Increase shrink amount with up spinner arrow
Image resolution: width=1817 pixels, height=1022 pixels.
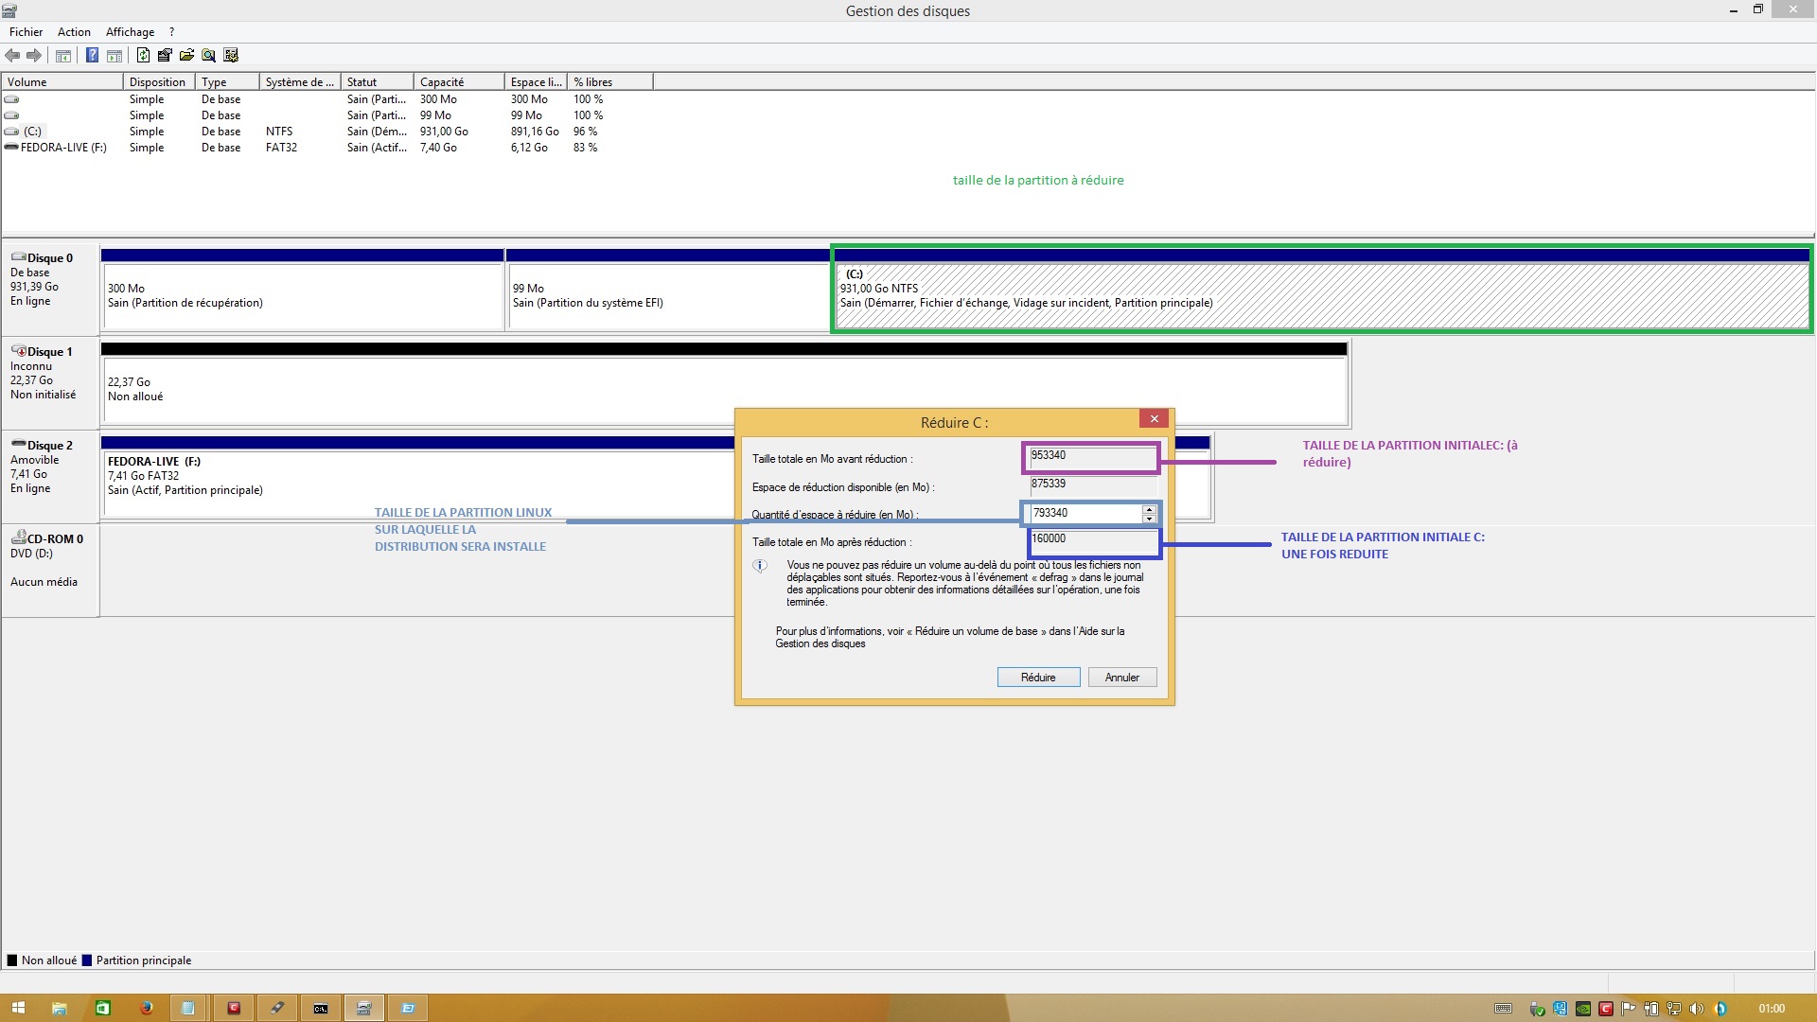click(x=1149, y=509)
